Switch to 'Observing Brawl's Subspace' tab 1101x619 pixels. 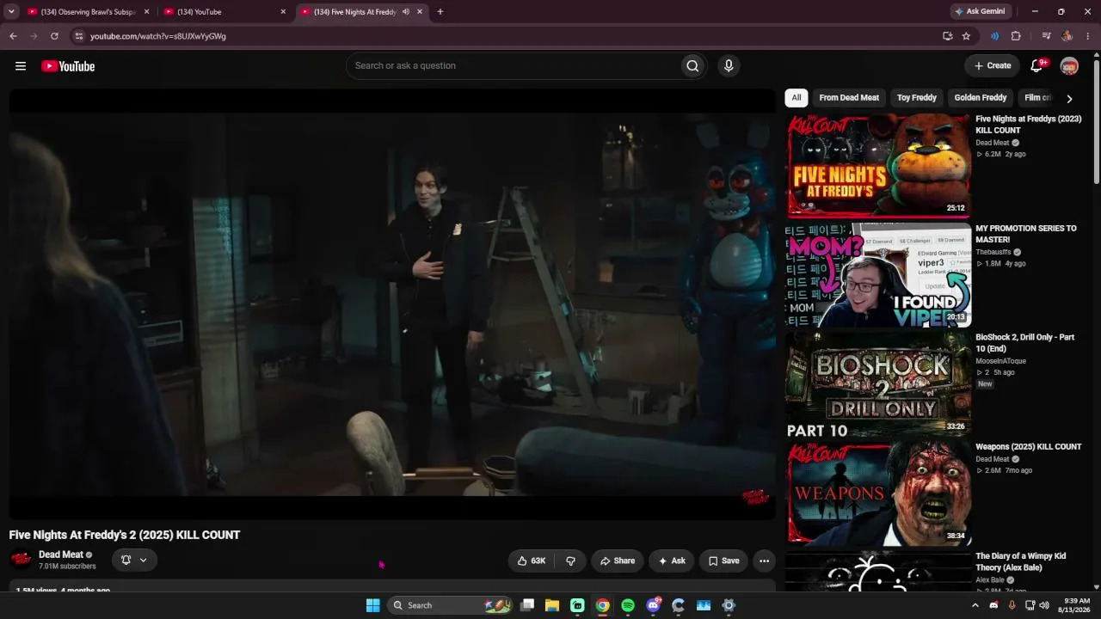point(89,12)
